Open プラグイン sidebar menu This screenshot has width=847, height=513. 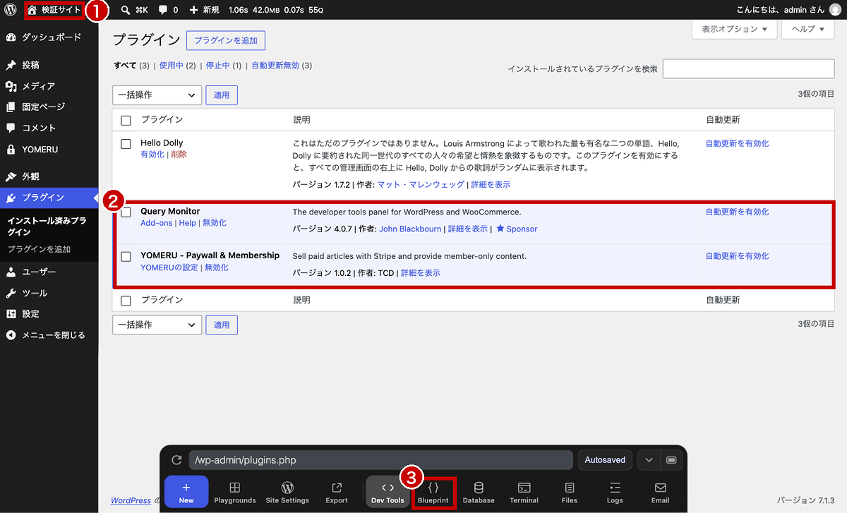[x=49, y=198]
